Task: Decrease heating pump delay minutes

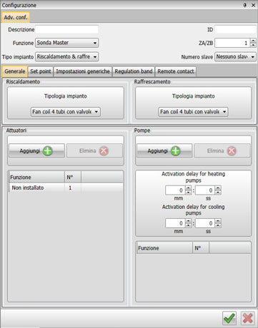Action: click(188, 193)
